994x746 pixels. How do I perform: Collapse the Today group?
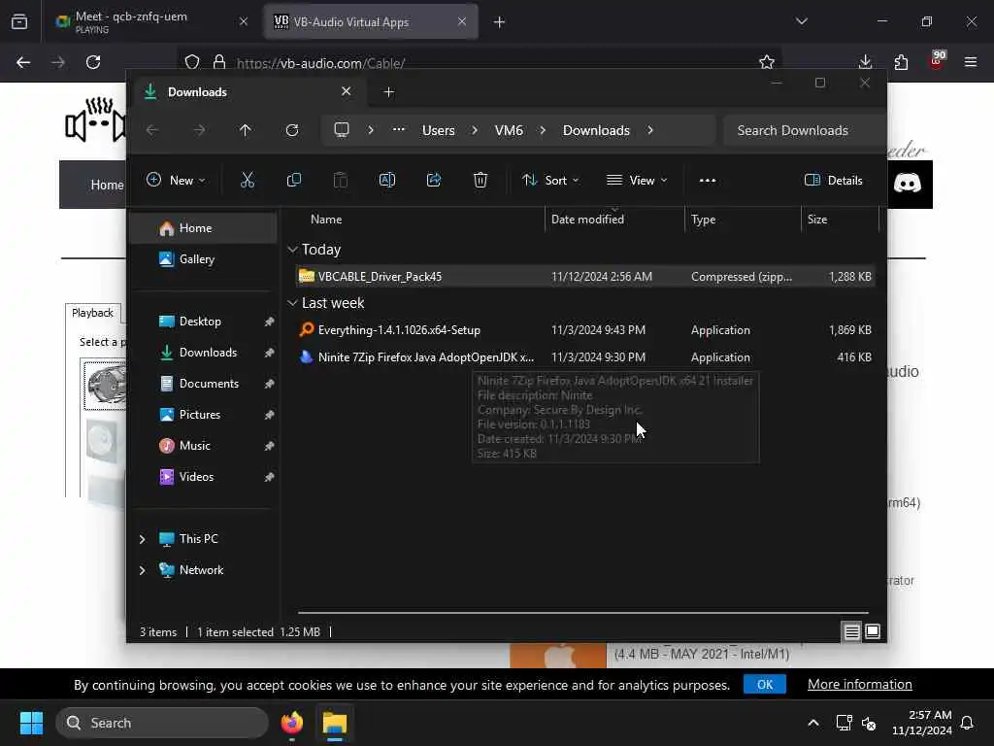pos(292,250)
